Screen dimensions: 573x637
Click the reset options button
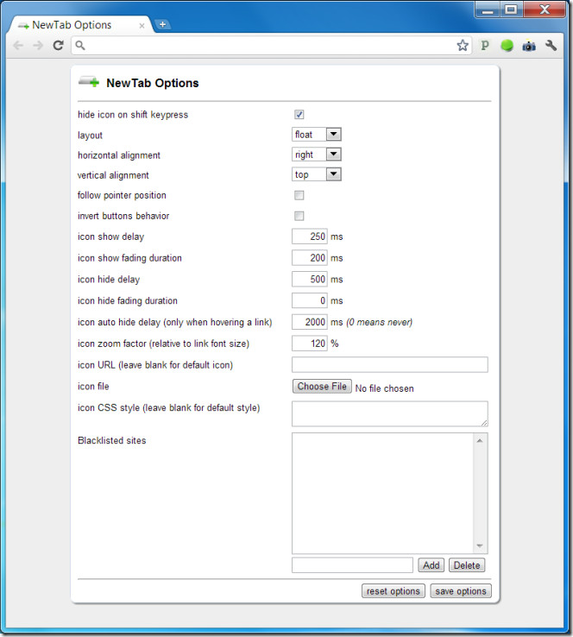(393, 591)
